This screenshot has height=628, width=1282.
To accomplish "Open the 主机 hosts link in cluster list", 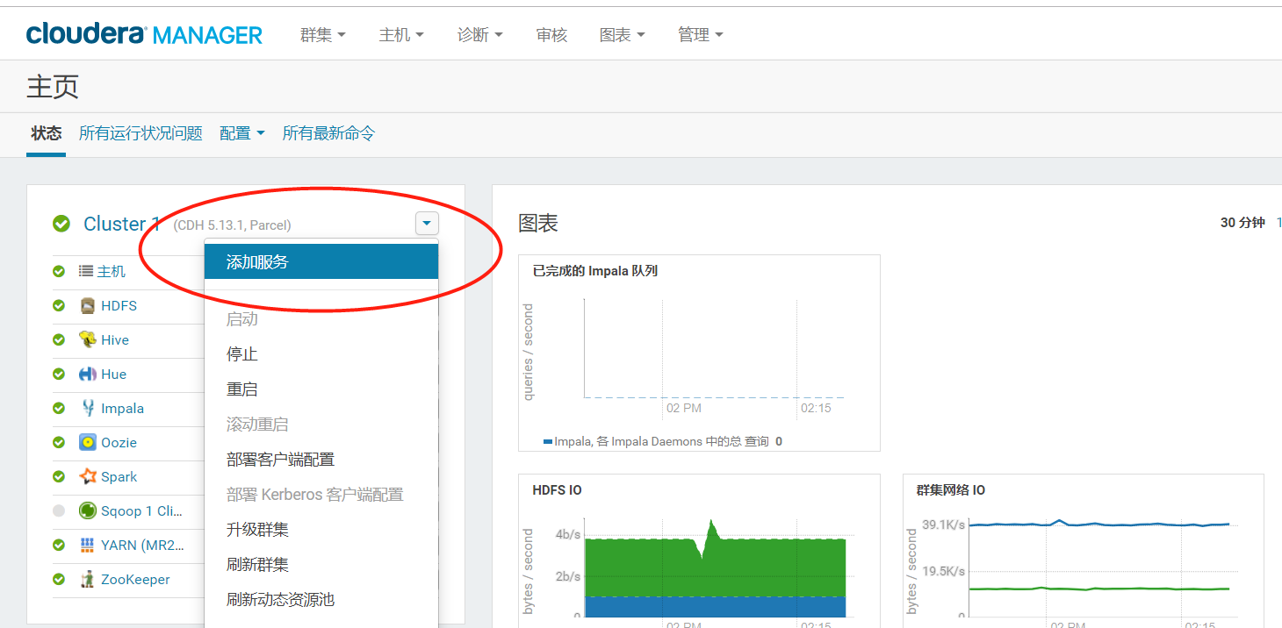I will coord(112,272).
